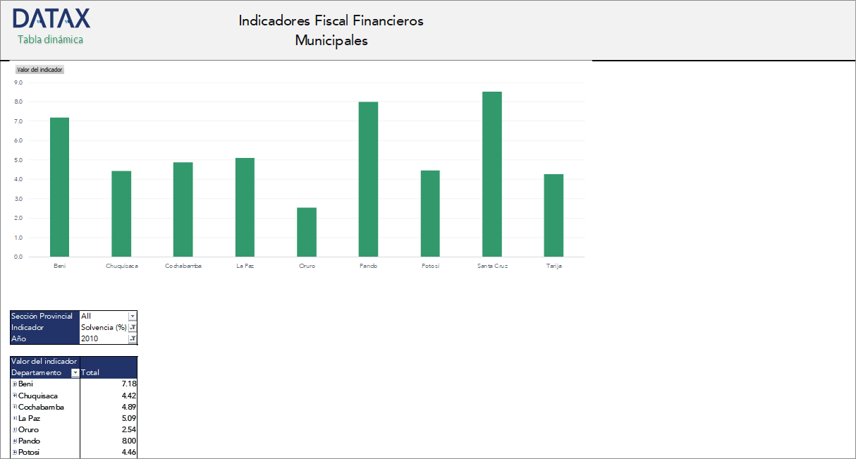Expand the La Paz pivot row
The width and height of the screenshot is (856, 459).
[x=14, y=417]
